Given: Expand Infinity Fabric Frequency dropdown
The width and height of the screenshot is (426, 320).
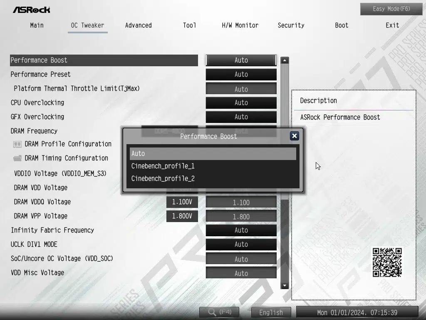Looking at the screenshot, I should click(241, 230).
